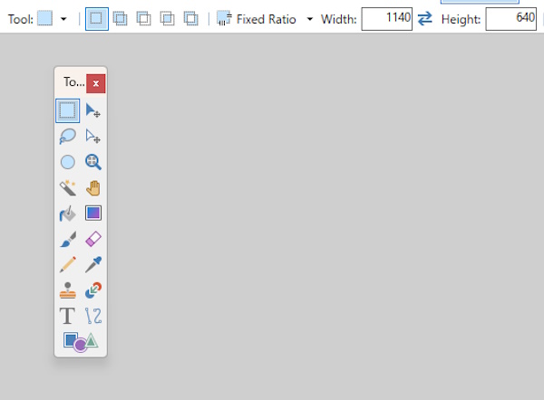Select the Magic Wand tool
Viewport: 544px width, 400px height.
click(x=67, y=188)
